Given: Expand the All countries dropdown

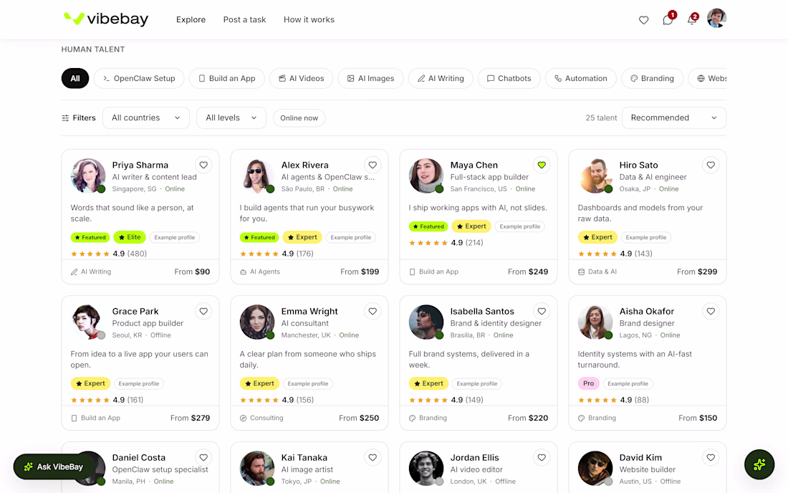Looking at the screenshot, I should coord(145,118).
